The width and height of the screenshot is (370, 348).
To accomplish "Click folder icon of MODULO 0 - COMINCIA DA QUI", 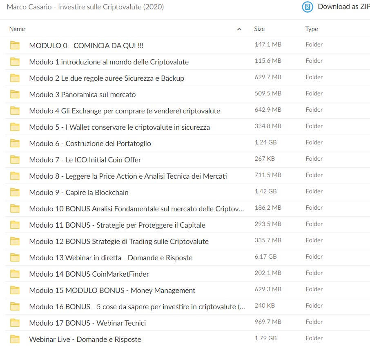I will pyautogui.click(x=15, y=45).
